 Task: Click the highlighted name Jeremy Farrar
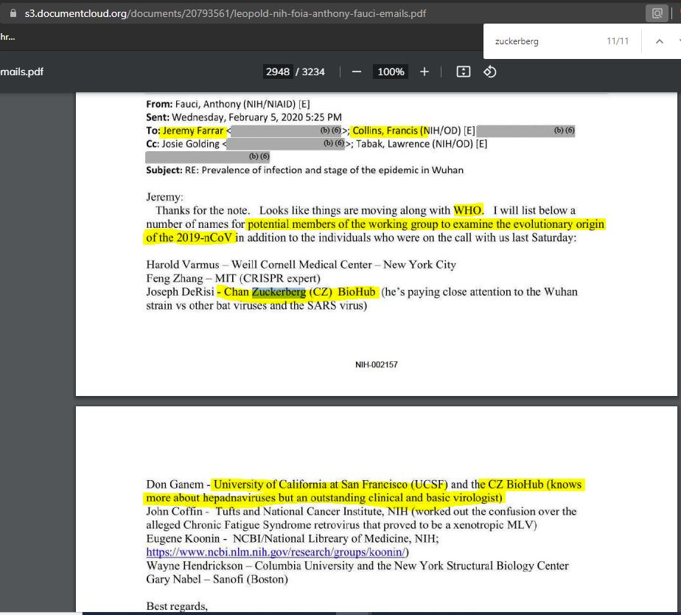pos(193,131)
